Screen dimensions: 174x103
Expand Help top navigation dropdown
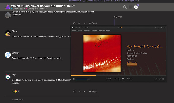[119, 1]
